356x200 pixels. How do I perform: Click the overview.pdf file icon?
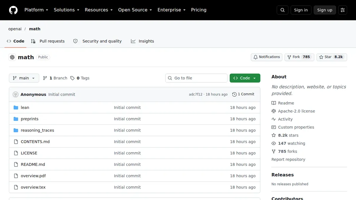pyautogui.click(x=16, y=176)
